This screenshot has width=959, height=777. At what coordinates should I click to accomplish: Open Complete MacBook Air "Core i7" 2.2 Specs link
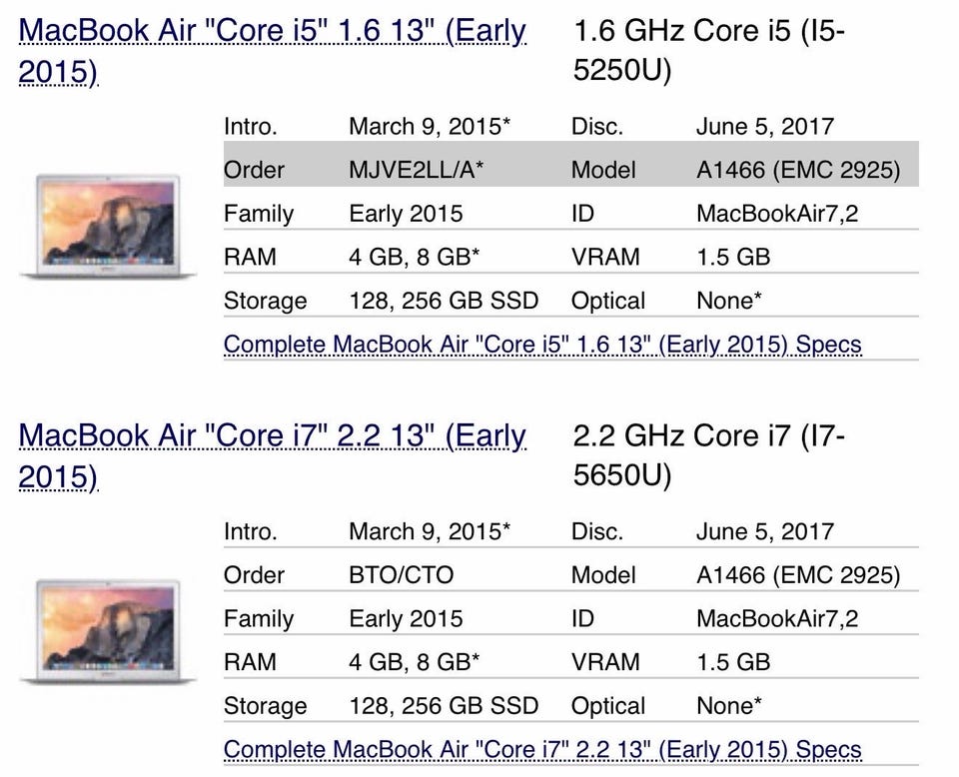541,749
